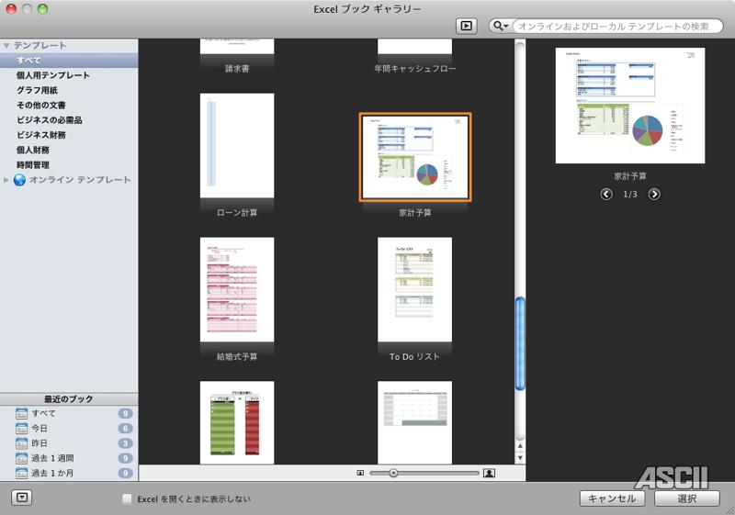Select グラフ用紙 category
Viewport: 735px width, 515px height.
point(69,90)
